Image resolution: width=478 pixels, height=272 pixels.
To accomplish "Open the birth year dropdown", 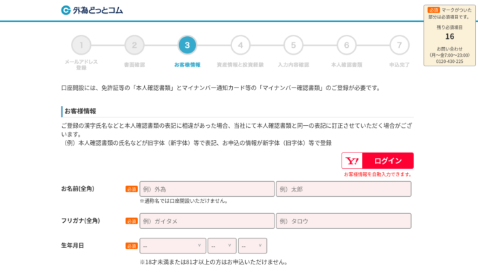I will point(173,246).
